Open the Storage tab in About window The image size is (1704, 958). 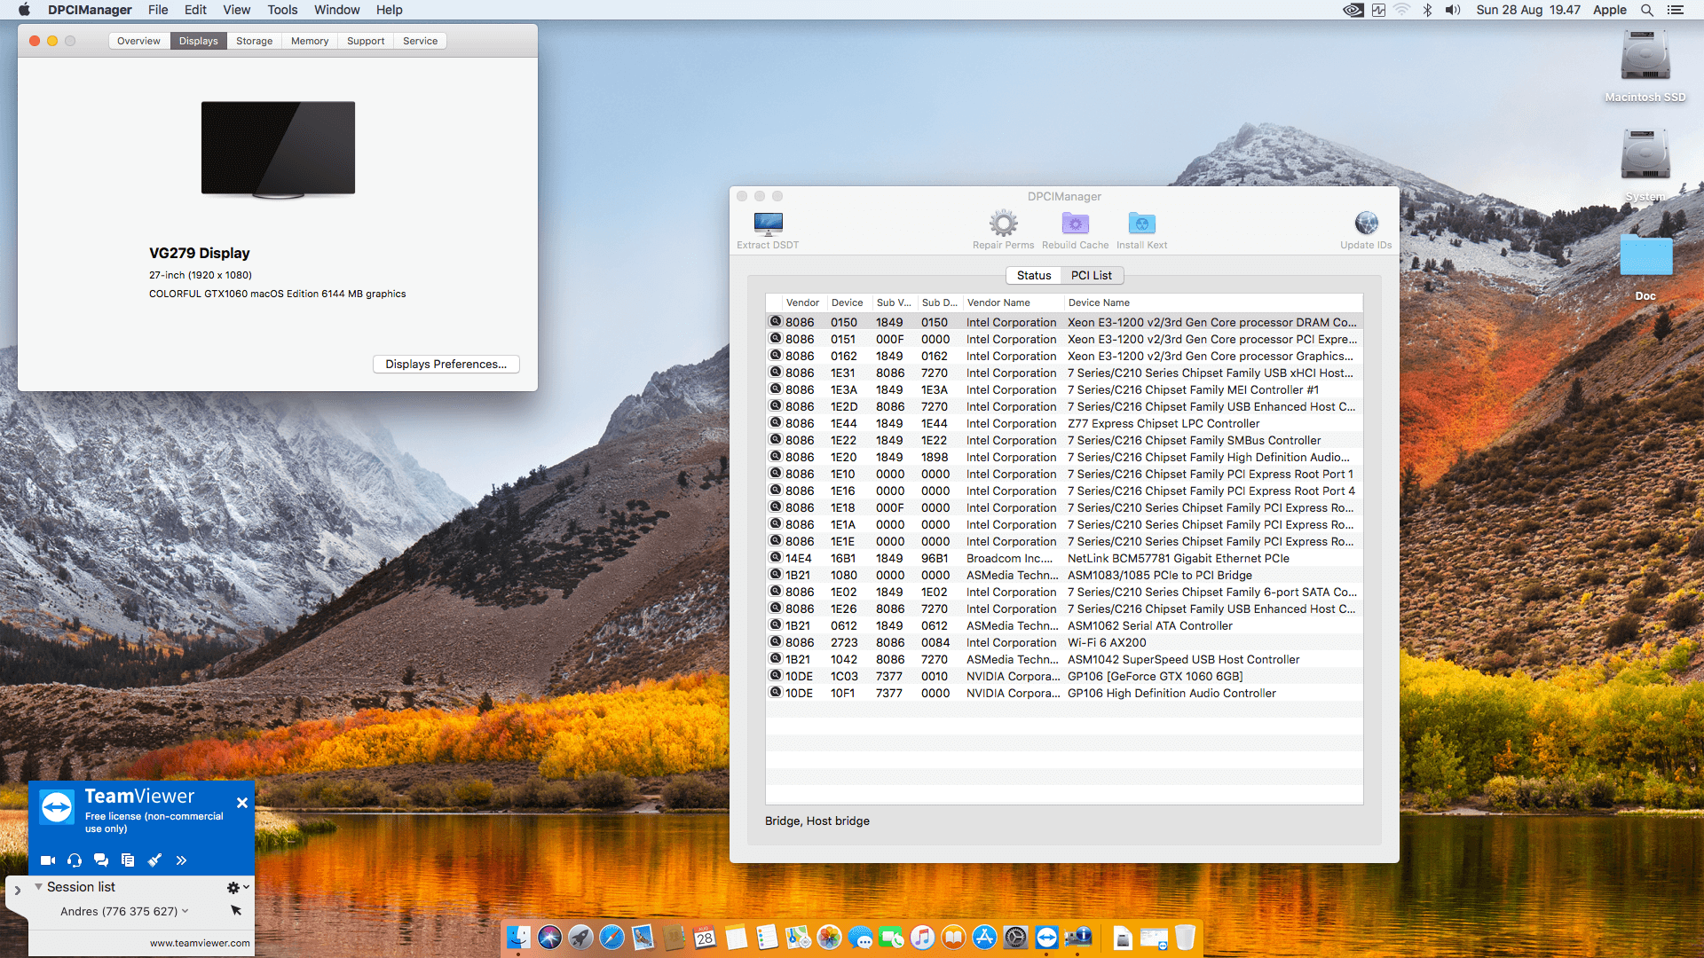[254, 42]
